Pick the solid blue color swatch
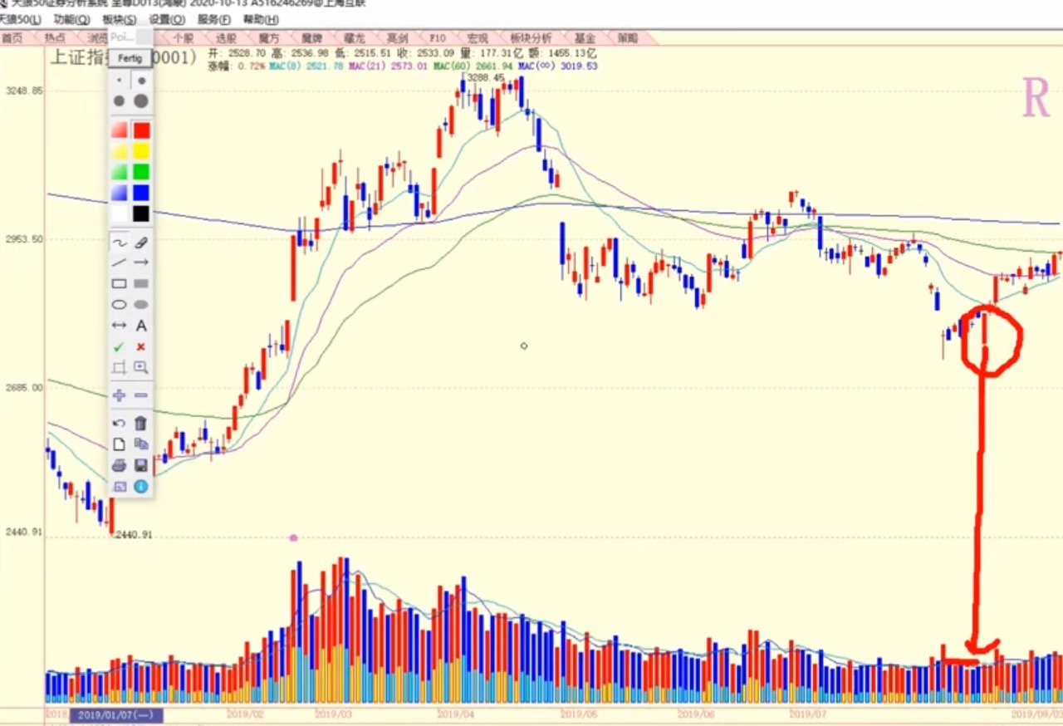Viewport: 1063px width, 726px height. (x=141, y=193)
